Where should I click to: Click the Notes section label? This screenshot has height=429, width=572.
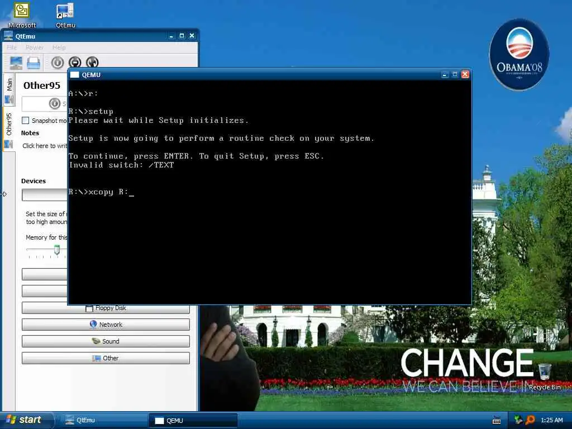30,133
